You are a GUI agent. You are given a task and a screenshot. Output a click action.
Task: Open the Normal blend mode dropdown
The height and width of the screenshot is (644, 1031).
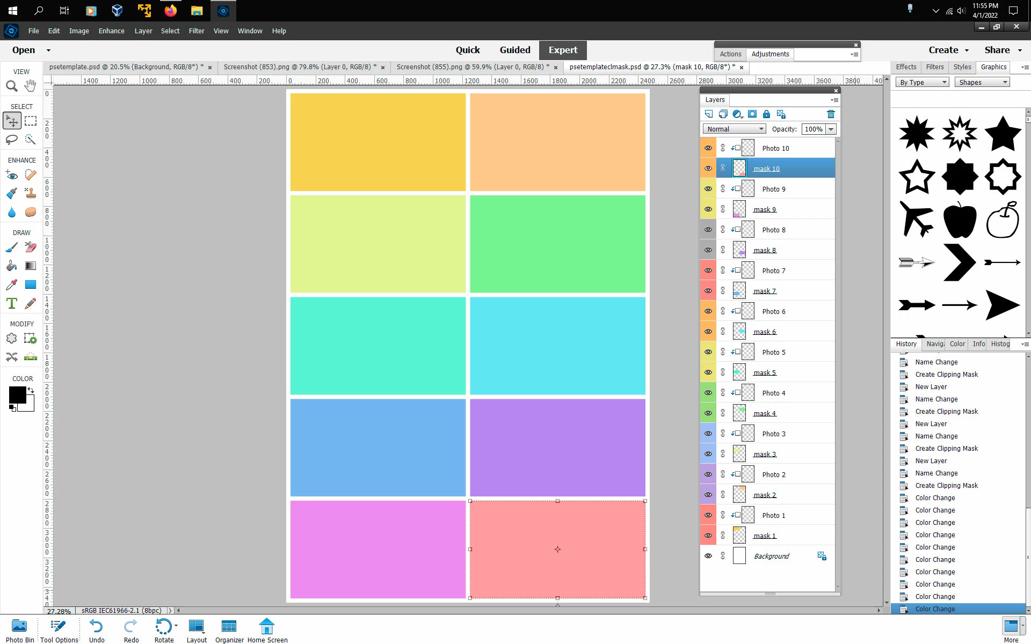[734, 129]
